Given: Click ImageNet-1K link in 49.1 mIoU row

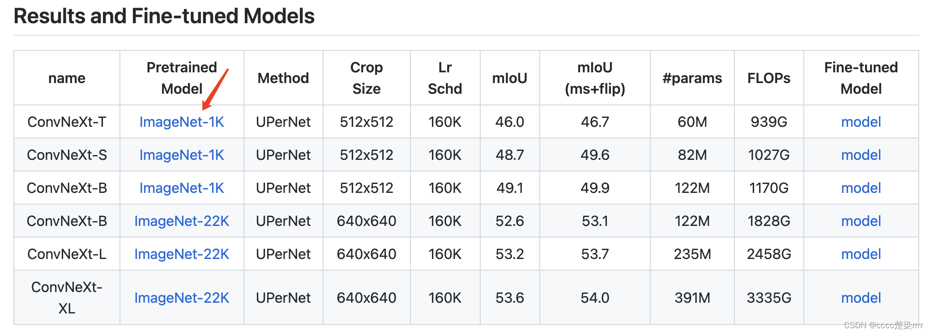Looking at the screenshot, I should click(x=181, y=188).
